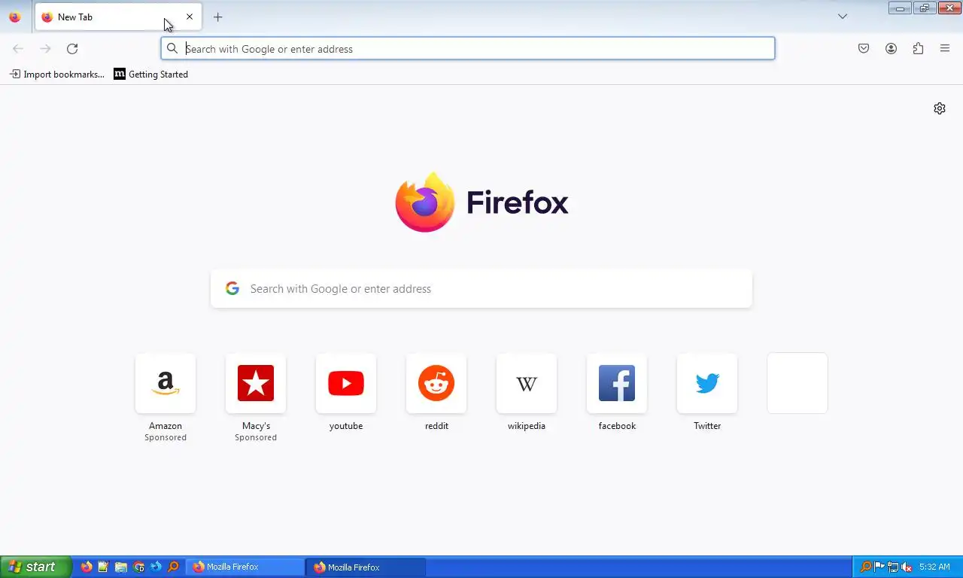Click the network connection tray icon
963x578 pixels.
pos(893,567)
